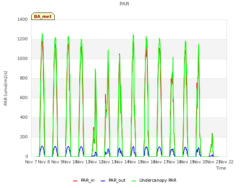Click the Nov 10 x-axis tick label
The height and width of the screenshot is (188, 250).
tap(70, 162)
